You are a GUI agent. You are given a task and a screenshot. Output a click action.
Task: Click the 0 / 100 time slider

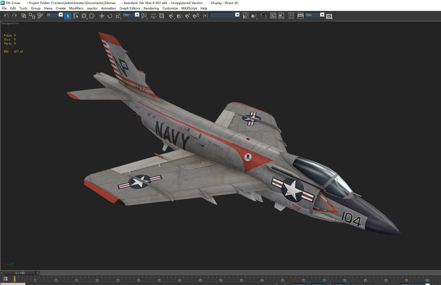coord(20,273)
